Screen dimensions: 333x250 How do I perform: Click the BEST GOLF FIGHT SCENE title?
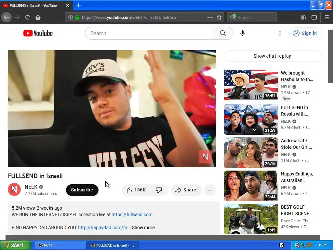297,210
